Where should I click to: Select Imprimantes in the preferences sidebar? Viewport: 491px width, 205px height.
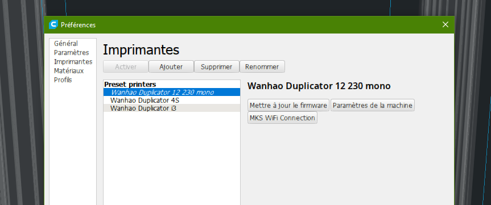click(73, 61)
